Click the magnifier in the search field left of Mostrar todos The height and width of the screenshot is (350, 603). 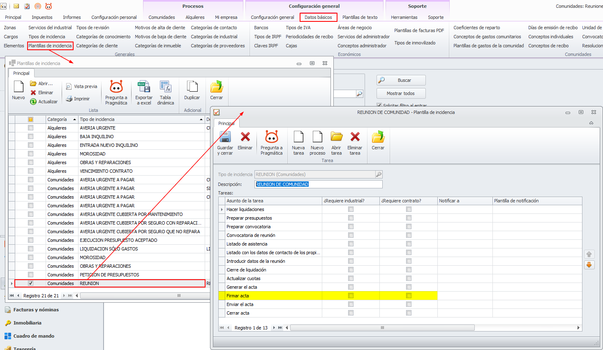(x=360, y=94)
